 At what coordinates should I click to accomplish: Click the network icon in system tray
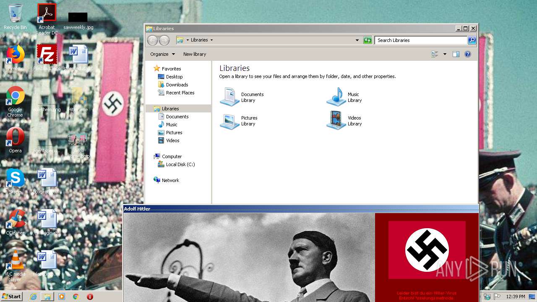[x=487, y=297]
